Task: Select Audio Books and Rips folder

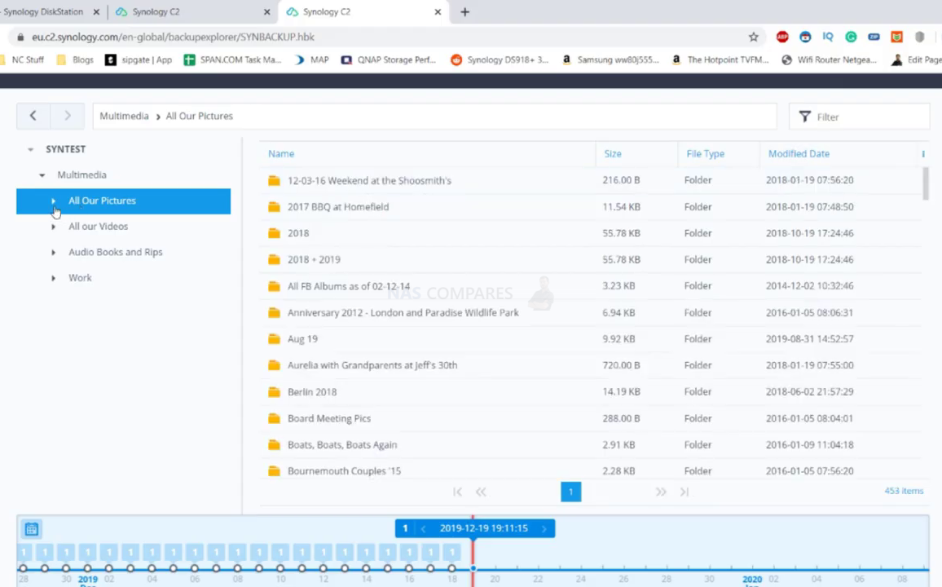Action: coord(116,253)
